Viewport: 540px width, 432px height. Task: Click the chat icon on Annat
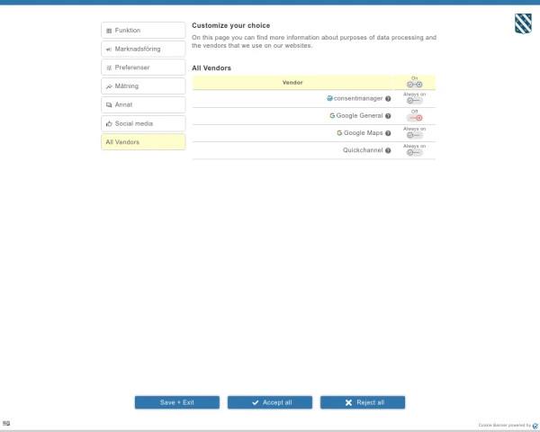click(109, 105)
